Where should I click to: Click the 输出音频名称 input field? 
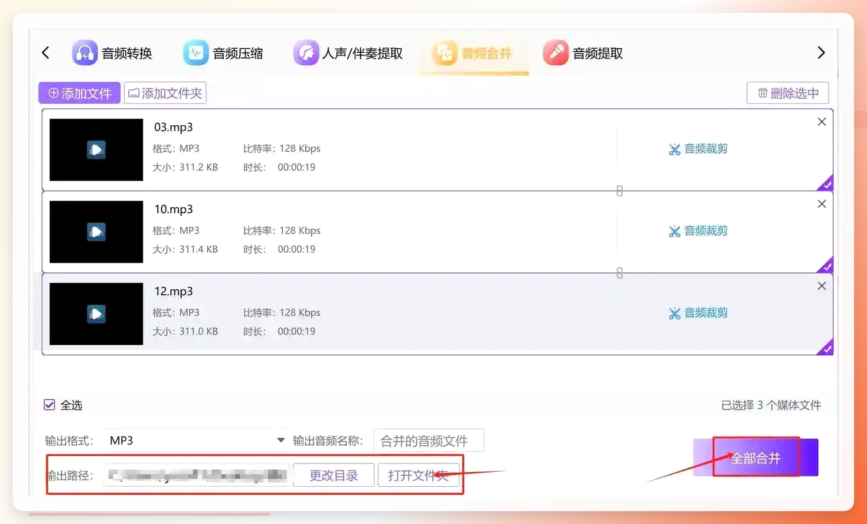tap(429, 441)
